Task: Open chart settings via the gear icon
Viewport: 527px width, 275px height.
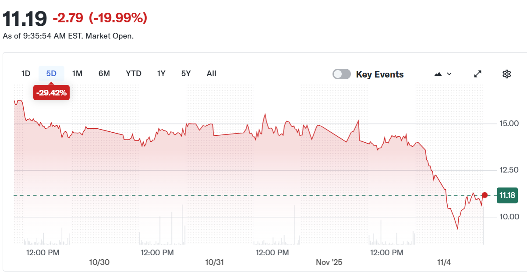Action: [506, 74]
